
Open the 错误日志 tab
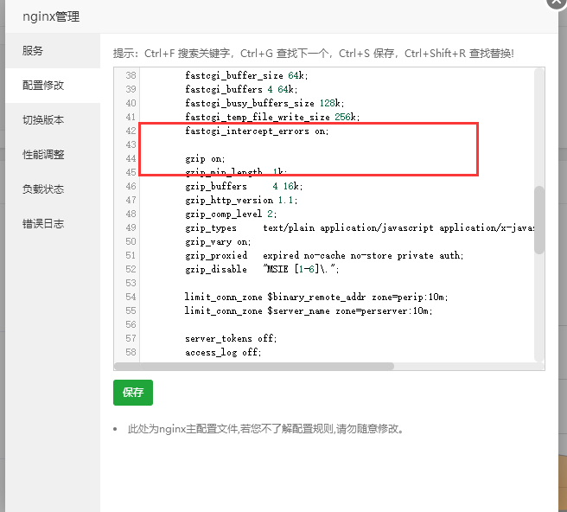[53, 224]
